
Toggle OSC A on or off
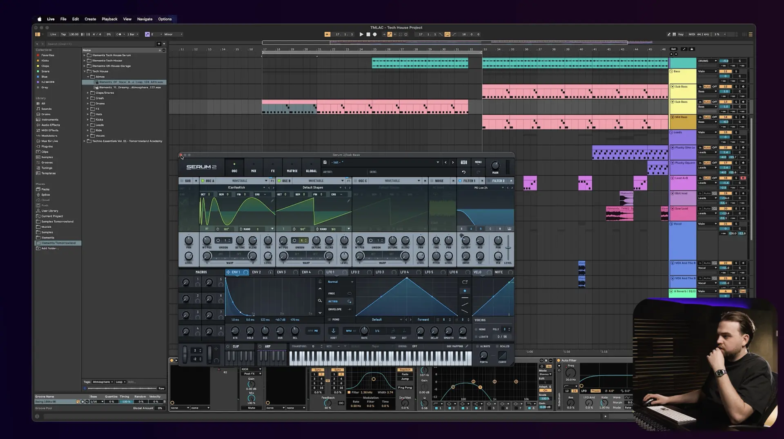pos(203,181)
